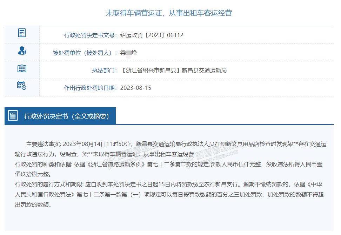Click the 行政处罚决定书文号 label

(x=89, y=35)
